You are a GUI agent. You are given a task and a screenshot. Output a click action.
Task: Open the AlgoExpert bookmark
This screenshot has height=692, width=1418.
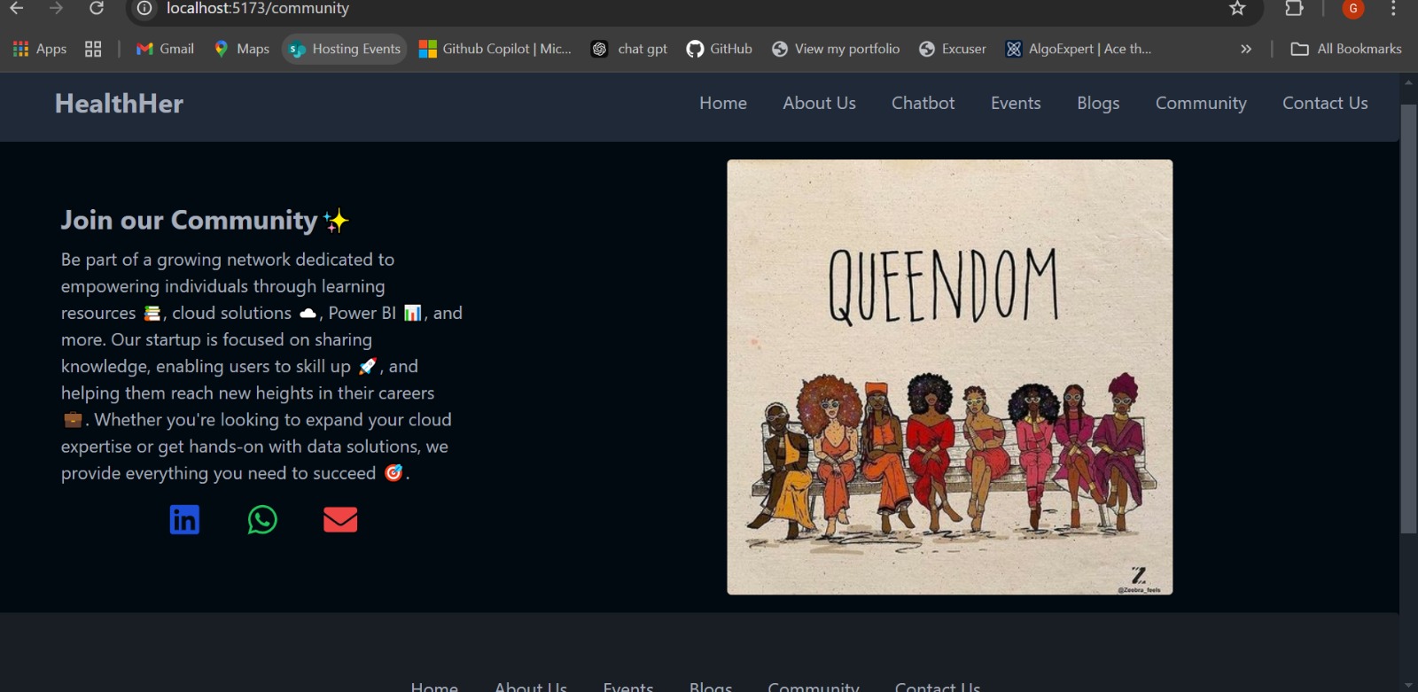tap(1079, 49)
